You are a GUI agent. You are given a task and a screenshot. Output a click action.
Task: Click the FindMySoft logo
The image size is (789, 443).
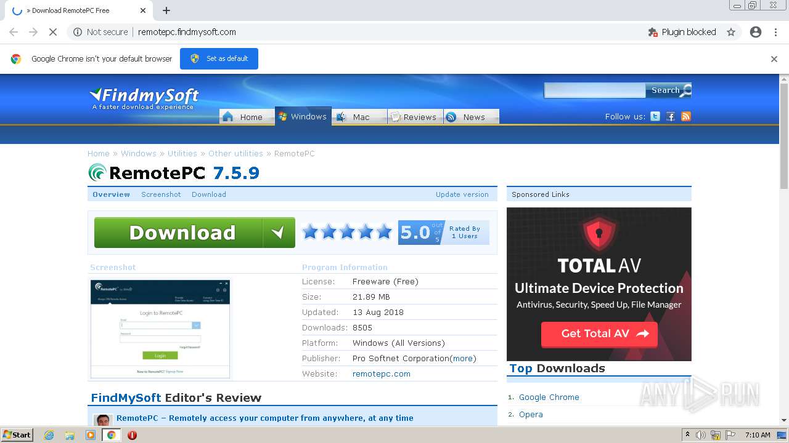[144, 98]
